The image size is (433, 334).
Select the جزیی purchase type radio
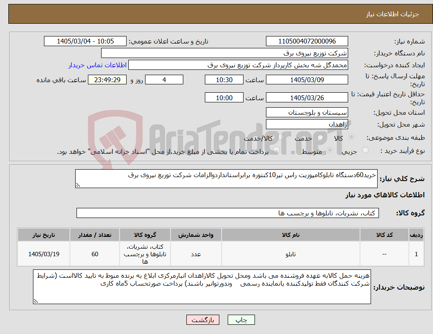(365, 150)
